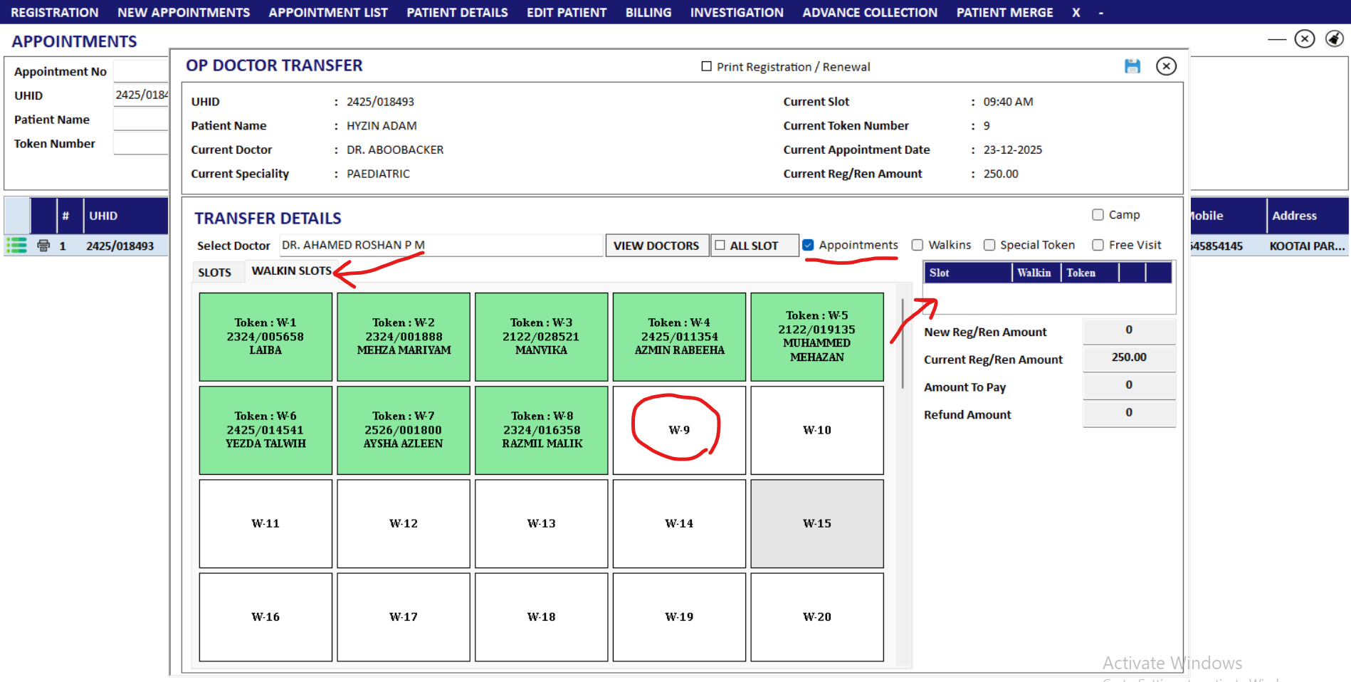Screen dimensions: 1351x682
Task: Click the green list icon in appointment row
Action: (x=16, y=246)
